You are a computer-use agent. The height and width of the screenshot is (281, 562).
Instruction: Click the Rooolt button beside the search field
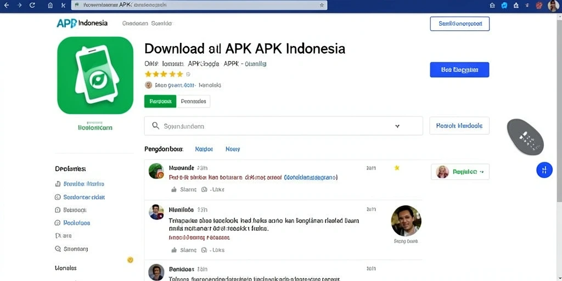(459, 126)
